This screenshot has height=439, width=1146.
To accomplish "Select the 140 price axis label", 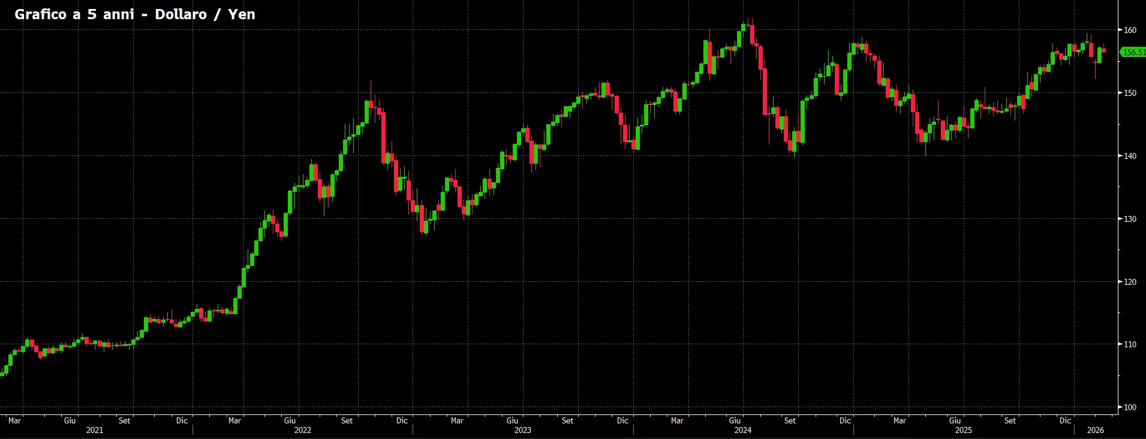I will [x=1130, y=156].
